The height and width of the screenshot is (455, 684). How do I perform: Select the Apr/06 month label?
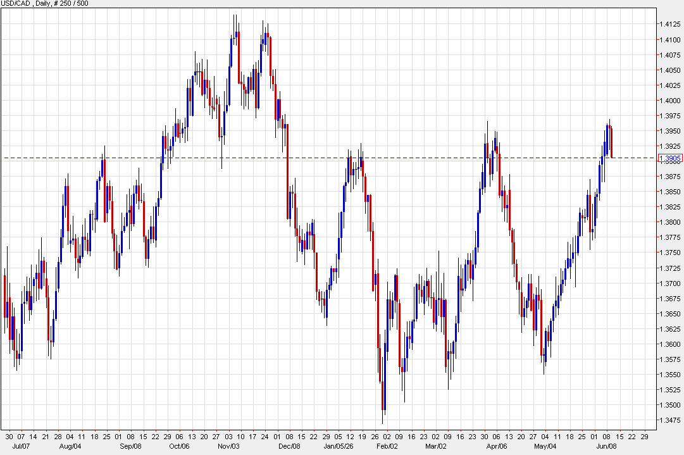[x=497, y=446]
